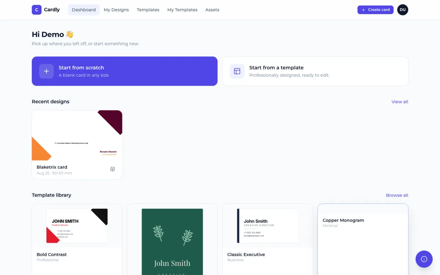Click Browse all templates link
This screenshot has width=440, height=275.
(397, 195)
